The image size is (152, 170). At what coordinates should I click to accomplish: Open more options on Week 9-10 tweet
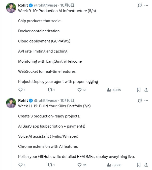tap(146, 5)
